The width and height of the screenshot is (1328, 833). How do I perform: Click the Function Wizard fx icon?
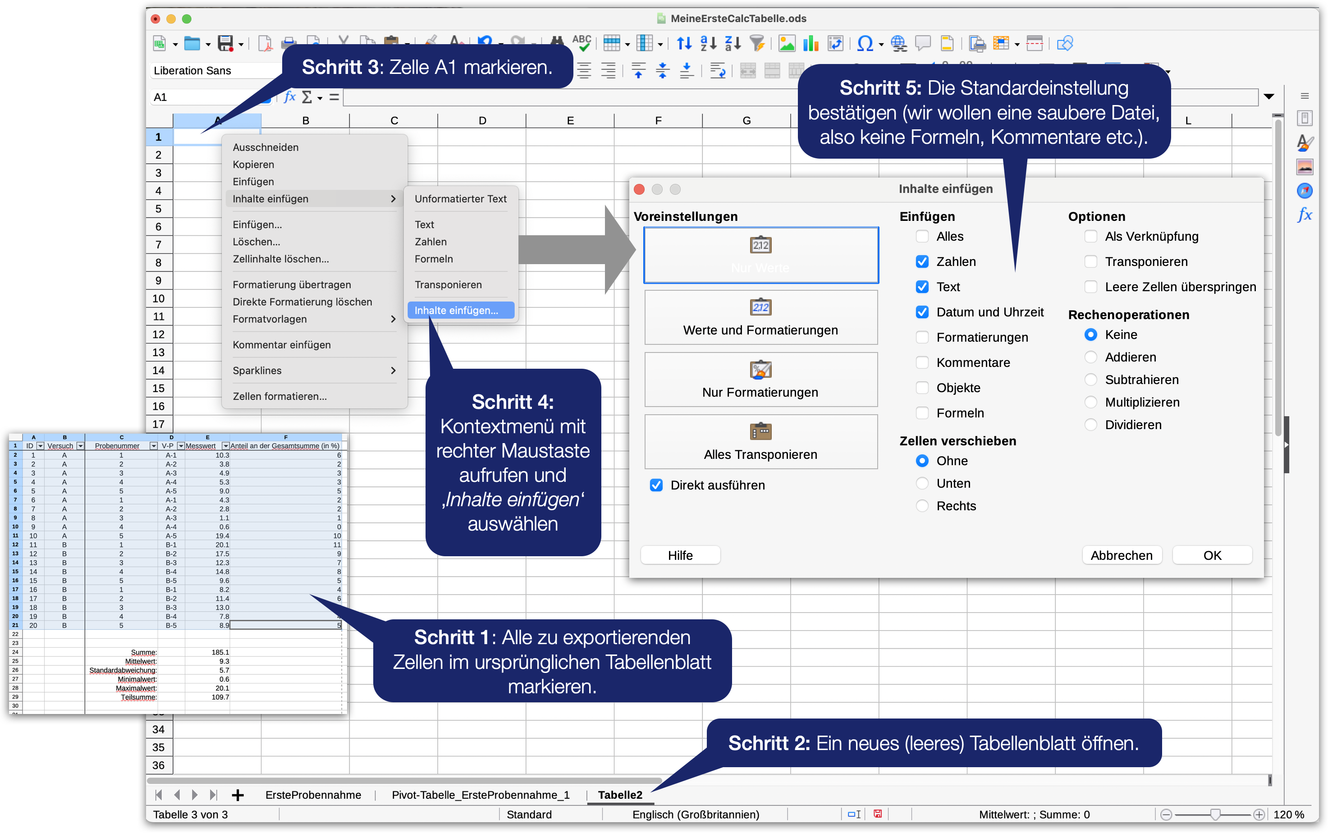[x=290, y=97]
